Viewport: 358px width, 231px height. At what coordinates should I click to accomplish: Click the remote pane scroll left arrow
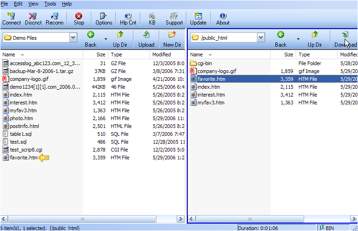pyautogui.click(x=191, y=219)
